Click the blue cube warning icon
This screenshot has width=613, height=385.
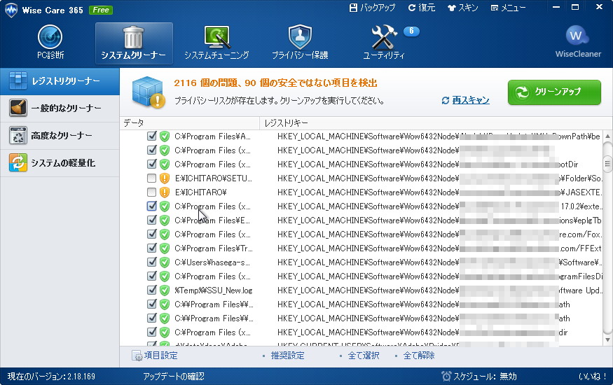148,92
